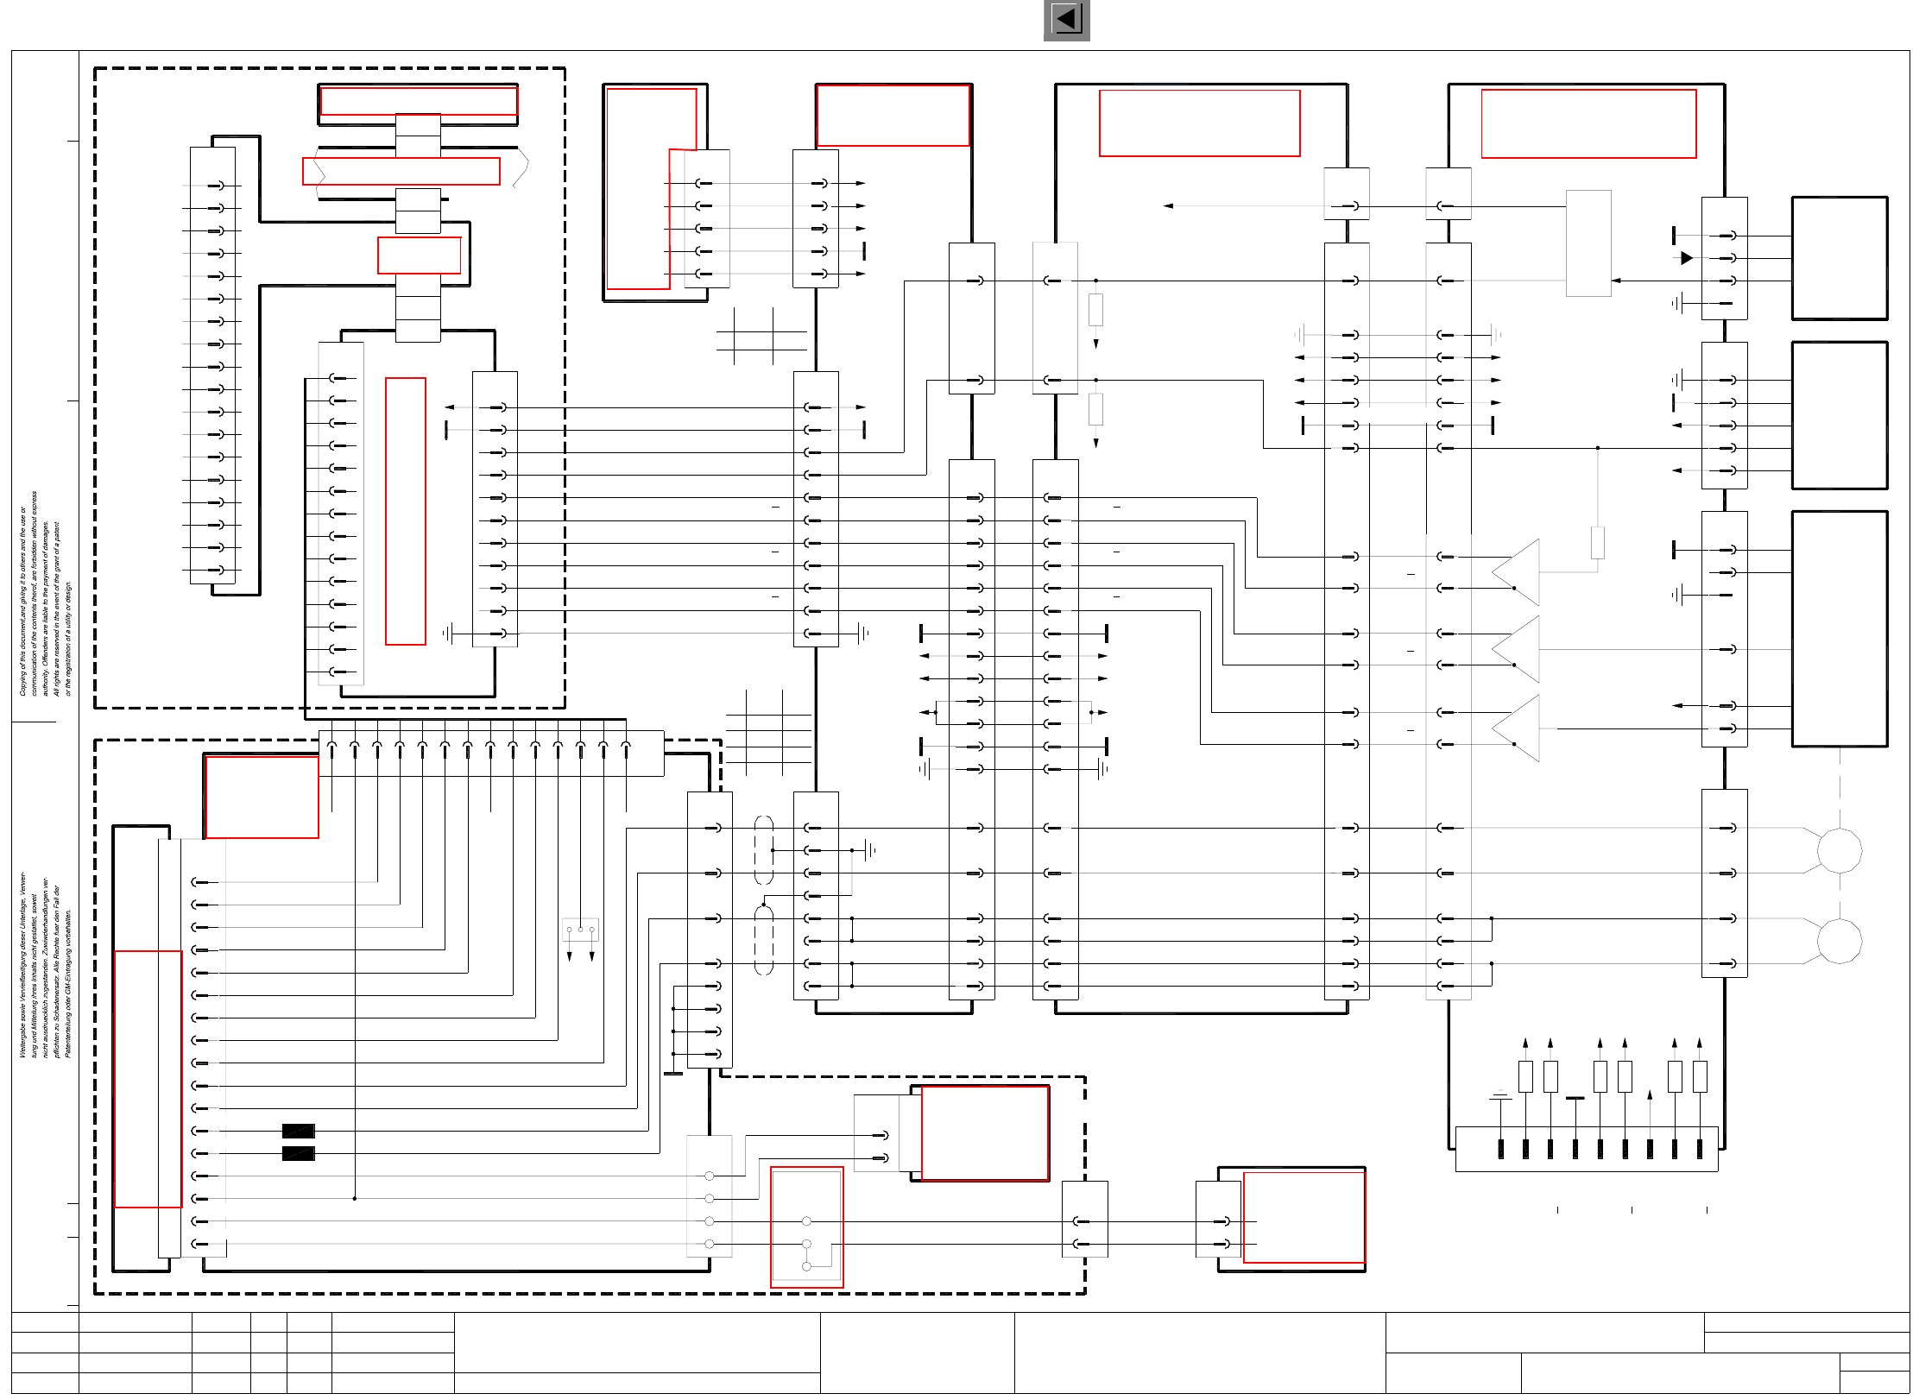This screenshot has height=1400, width=1919.
Task: Open red link square beside the fourteen-pin horizontal connector
Action: [x=262, y=797]
